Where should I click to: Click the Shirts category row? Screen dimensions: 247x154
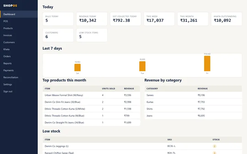tap(193, 109)
